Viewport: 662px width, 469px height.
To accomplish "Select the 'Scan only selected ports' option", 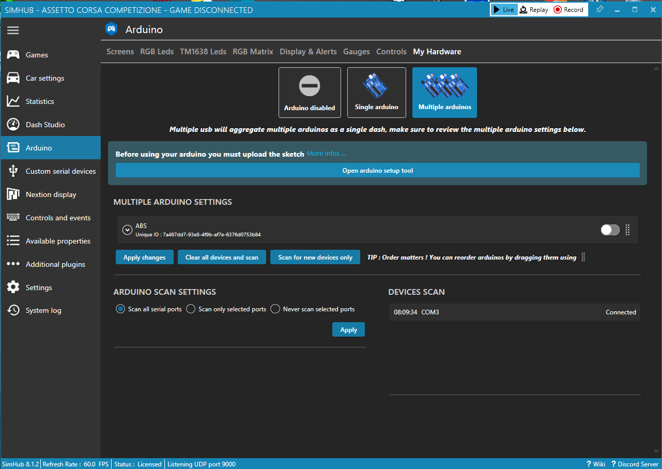I will [191, 309].
